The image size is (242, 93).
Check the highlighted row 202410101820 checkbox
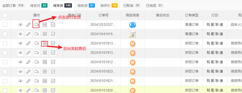[x=5, y=90]
